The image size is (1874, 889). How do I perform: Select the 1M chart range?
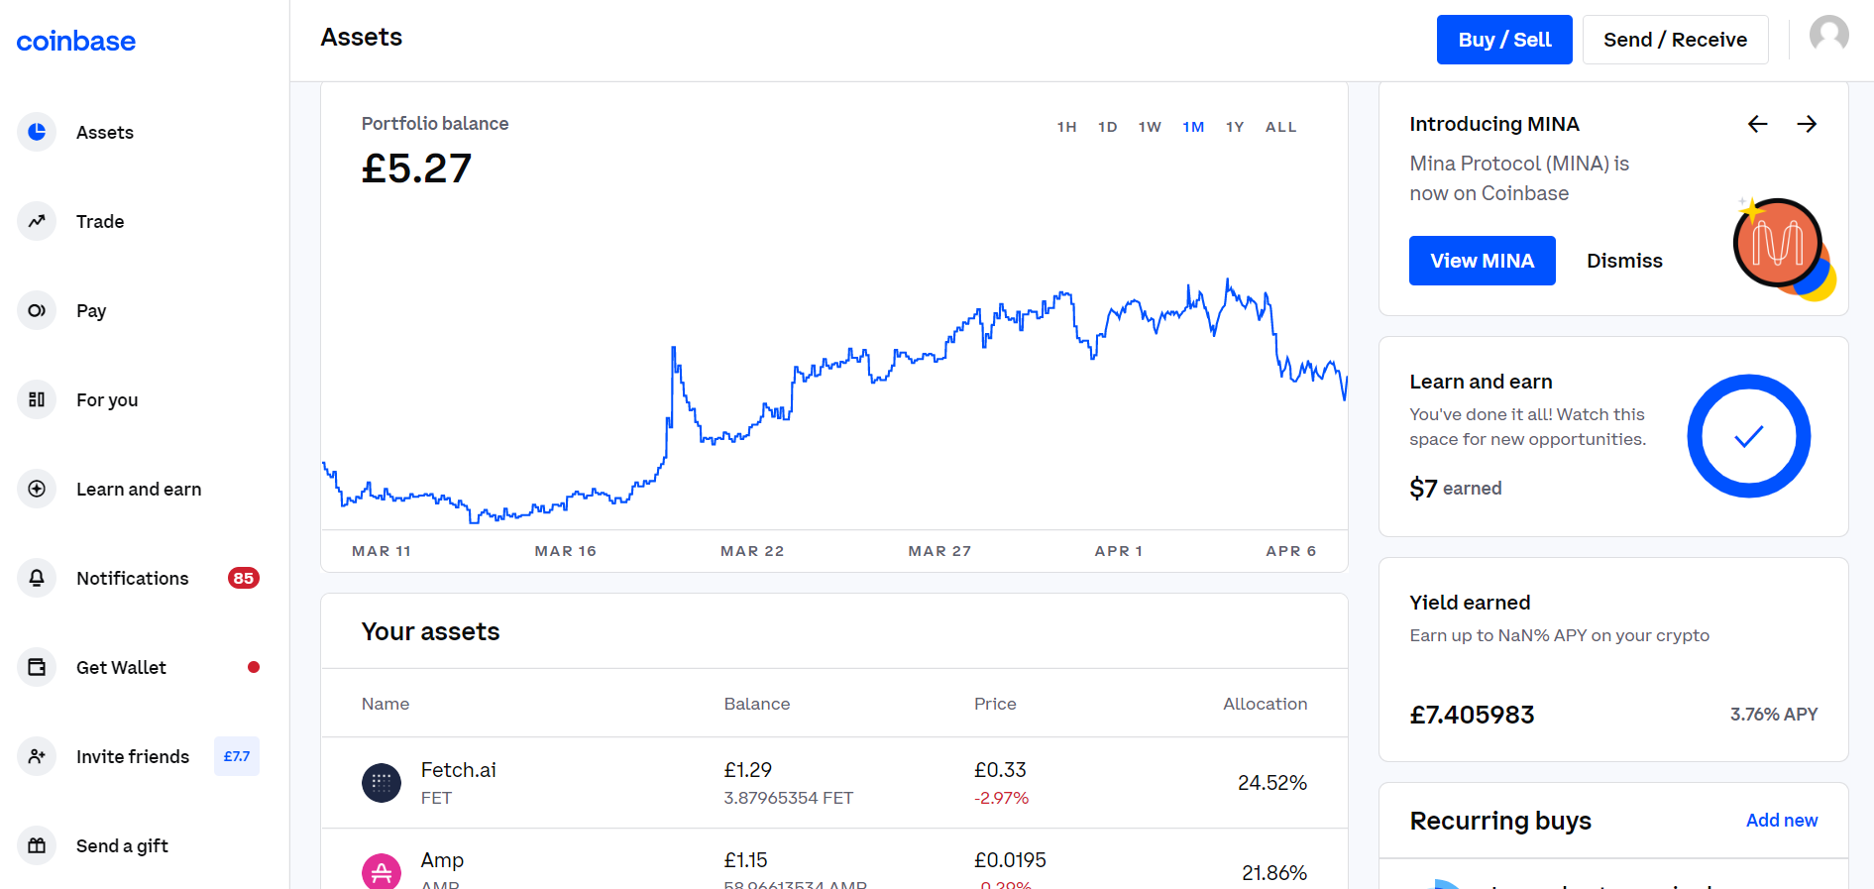point(1193,127)
